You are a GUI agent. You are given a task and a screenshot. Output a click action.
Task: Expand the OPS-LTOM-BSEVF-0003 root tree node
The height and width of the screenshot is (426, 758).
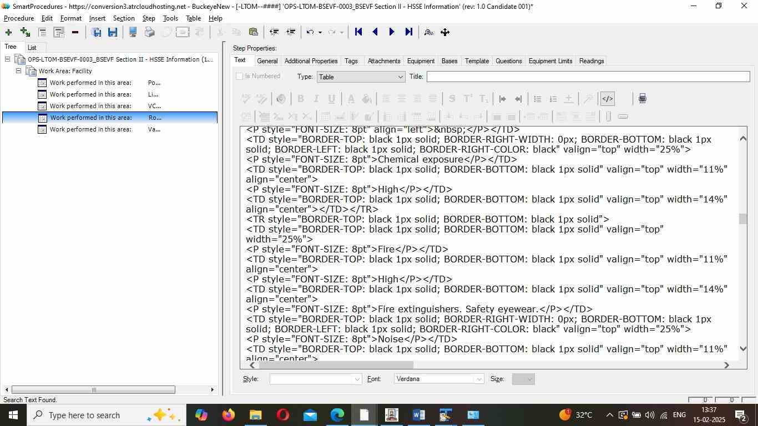pyautogui.click(x=7, y=59)
